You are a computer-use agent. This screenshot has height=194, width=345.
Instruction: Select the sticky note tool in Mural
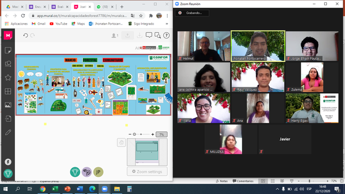[x=8, y=50]
